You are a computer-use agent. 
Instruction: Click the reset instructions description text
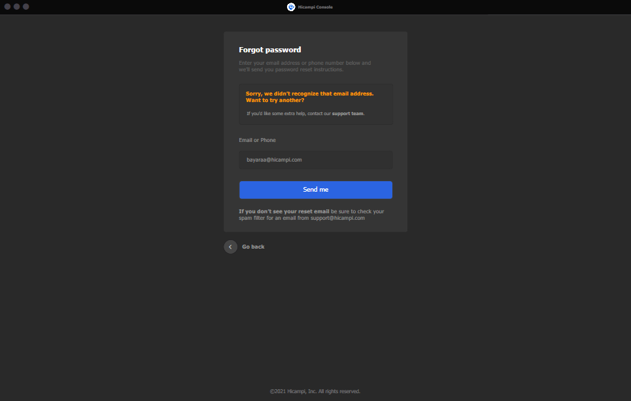[x=305, y=66]
